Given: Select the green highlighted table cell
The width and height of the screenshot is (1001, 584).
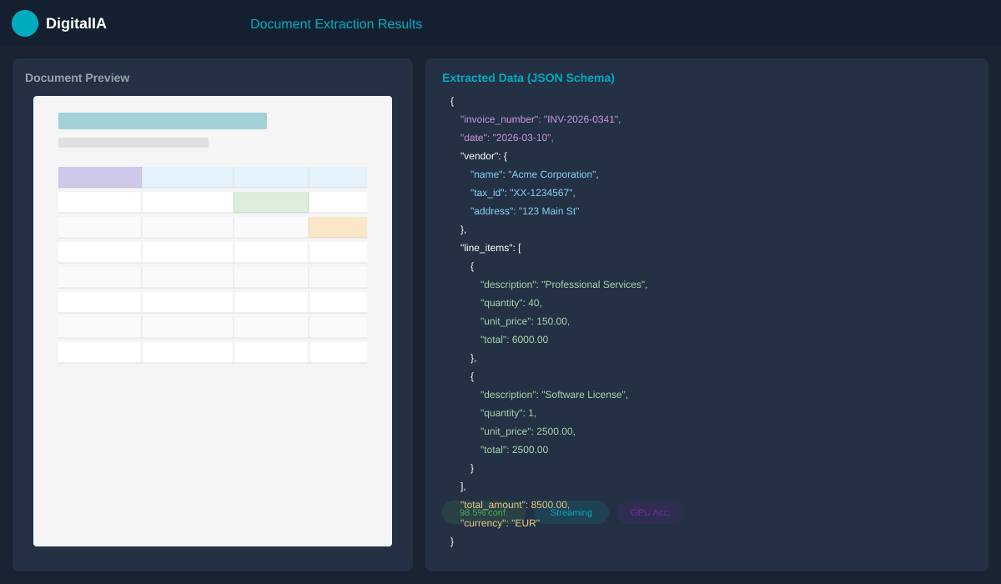Looking at the screenshot, I should [x=271, y=202].
